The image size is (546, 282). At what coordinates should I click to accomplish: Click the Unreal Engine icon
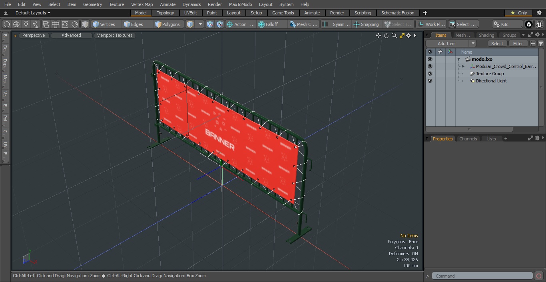(539, 24)
